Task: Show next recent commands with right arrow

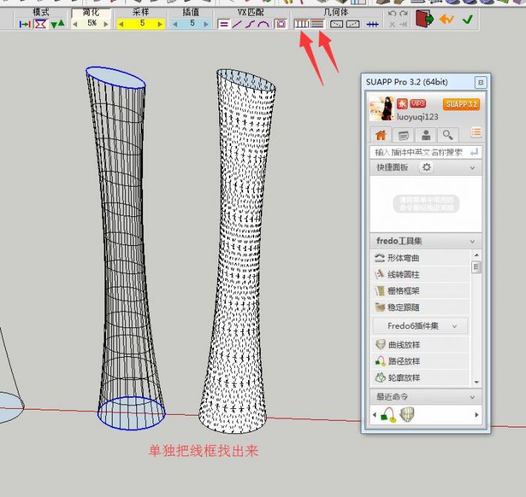Action: point(476,415)
